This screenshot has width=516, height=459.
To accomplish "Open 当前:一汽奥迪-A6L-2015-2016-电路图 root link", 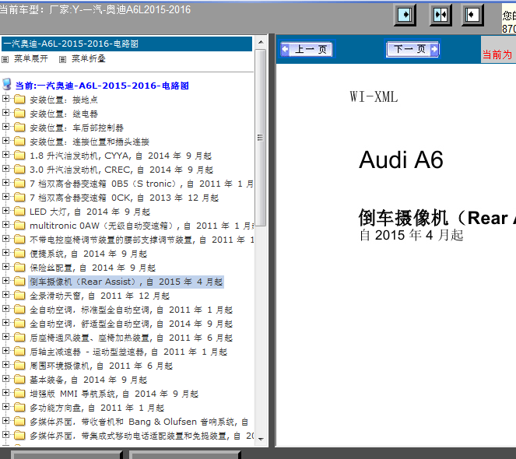I will click(102, 86).
